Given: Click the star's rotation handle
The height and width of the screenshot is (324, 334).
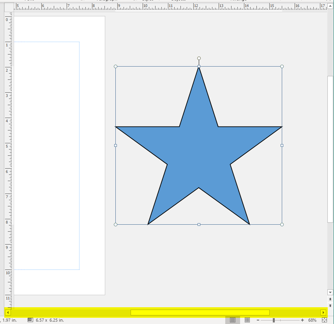Looking at the screenshot, I should (199, 58).
